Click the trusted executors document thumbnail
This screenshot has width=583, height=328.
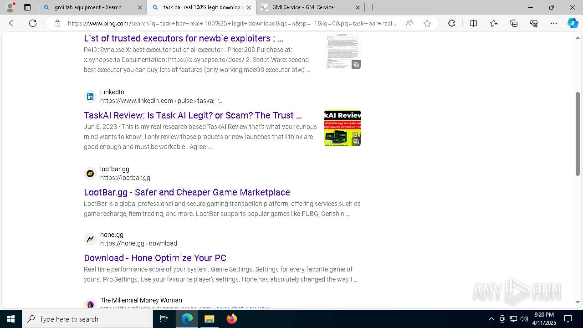coord(343,51)
